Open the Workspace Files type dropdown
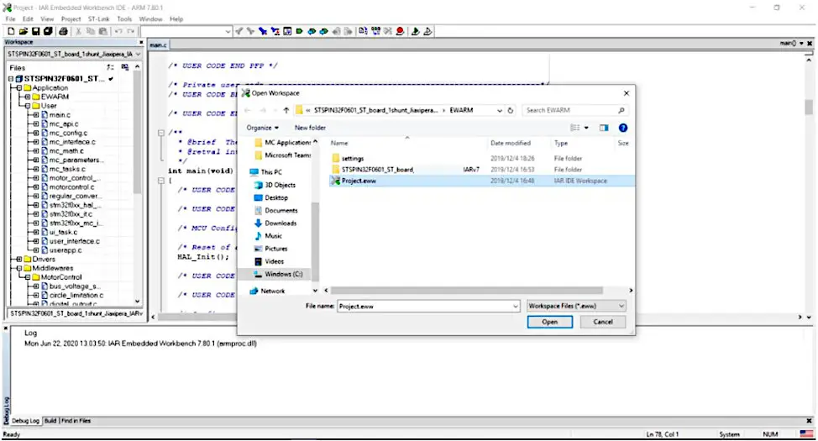 pos(575,307)
